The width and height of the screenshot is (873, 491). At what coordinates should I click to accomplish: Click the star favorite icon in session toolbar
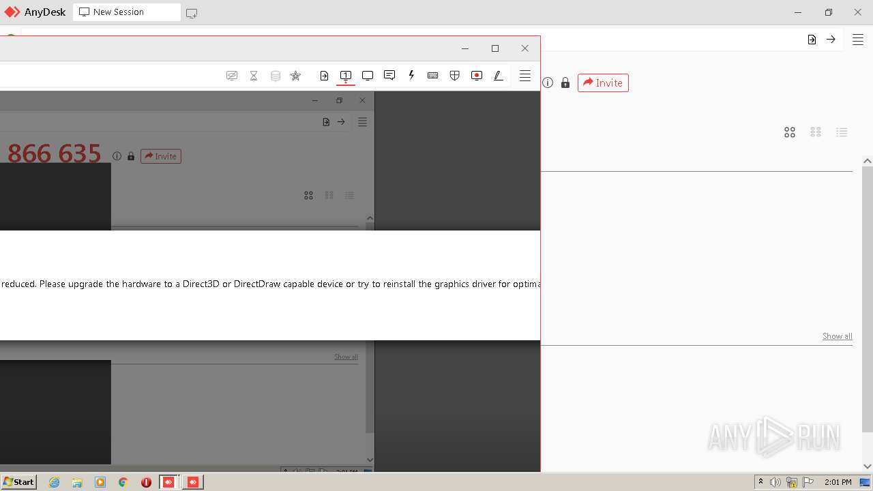click(x=295, y=76)
